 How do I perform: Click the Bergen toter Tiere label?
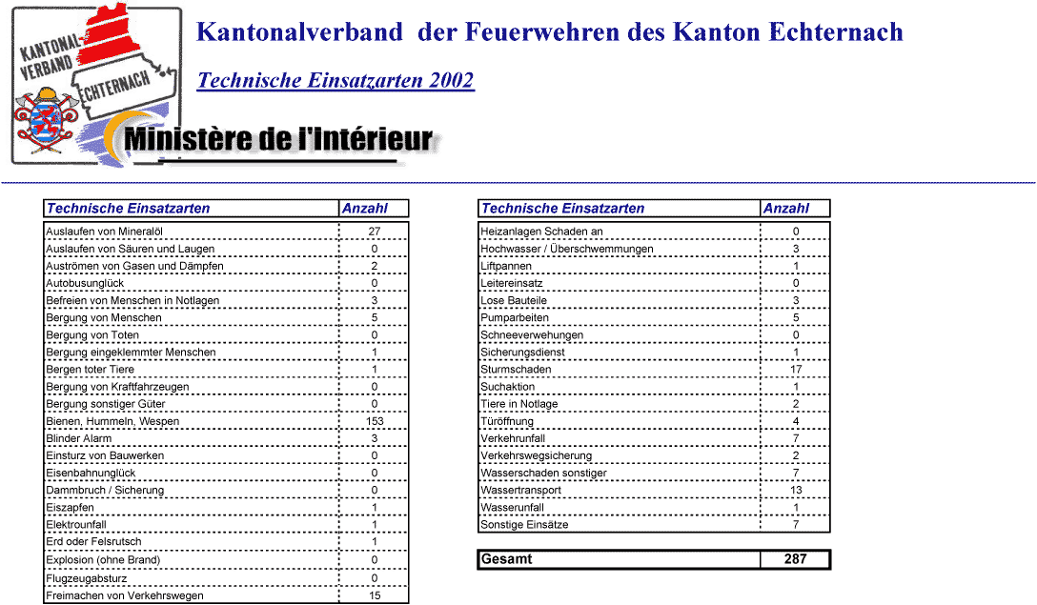click(90, 369)
